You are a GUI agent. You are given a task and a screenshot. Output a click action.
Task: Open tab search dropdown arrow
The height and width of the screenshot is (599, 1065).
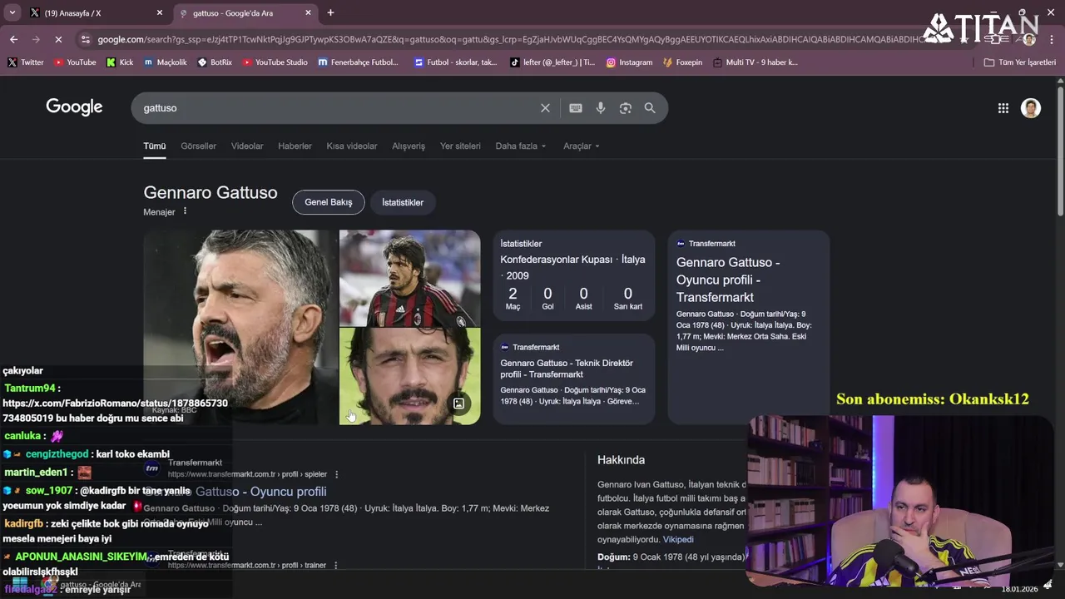[12, 12]
